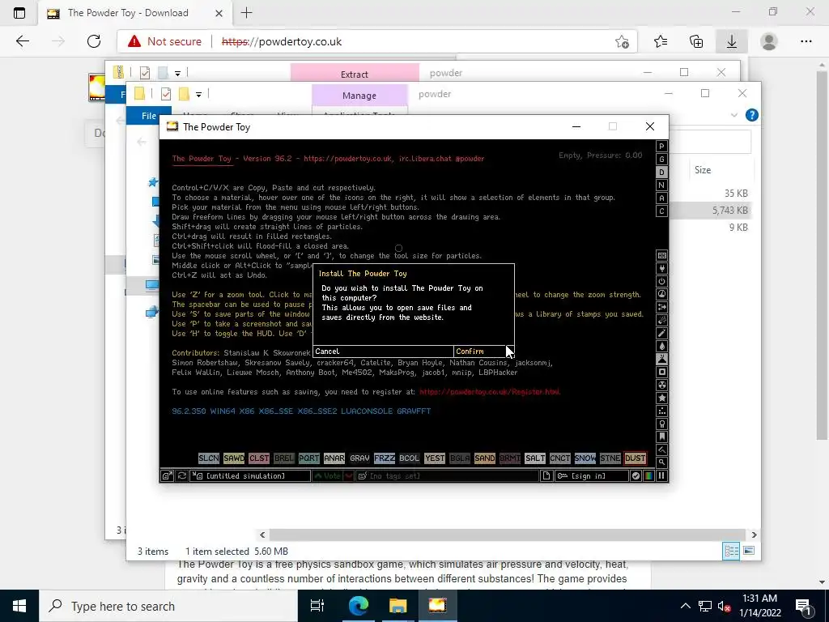Toggle the N Newtonian gravity option
Screen dimensions: 829x622
click(661, 185)
